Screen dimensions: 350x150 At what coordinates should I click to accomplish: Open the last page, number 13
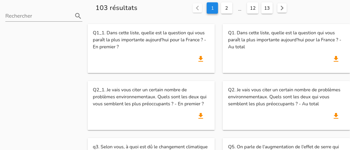[x=267, y=8]
